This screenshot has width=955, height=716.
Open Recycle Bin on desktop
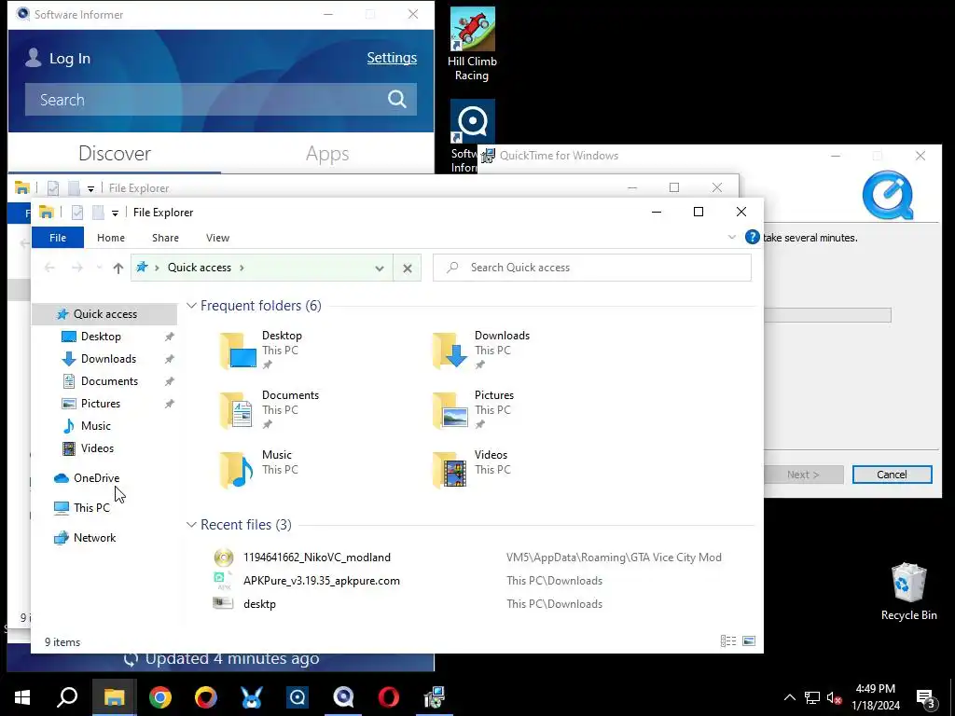(908, 592)
